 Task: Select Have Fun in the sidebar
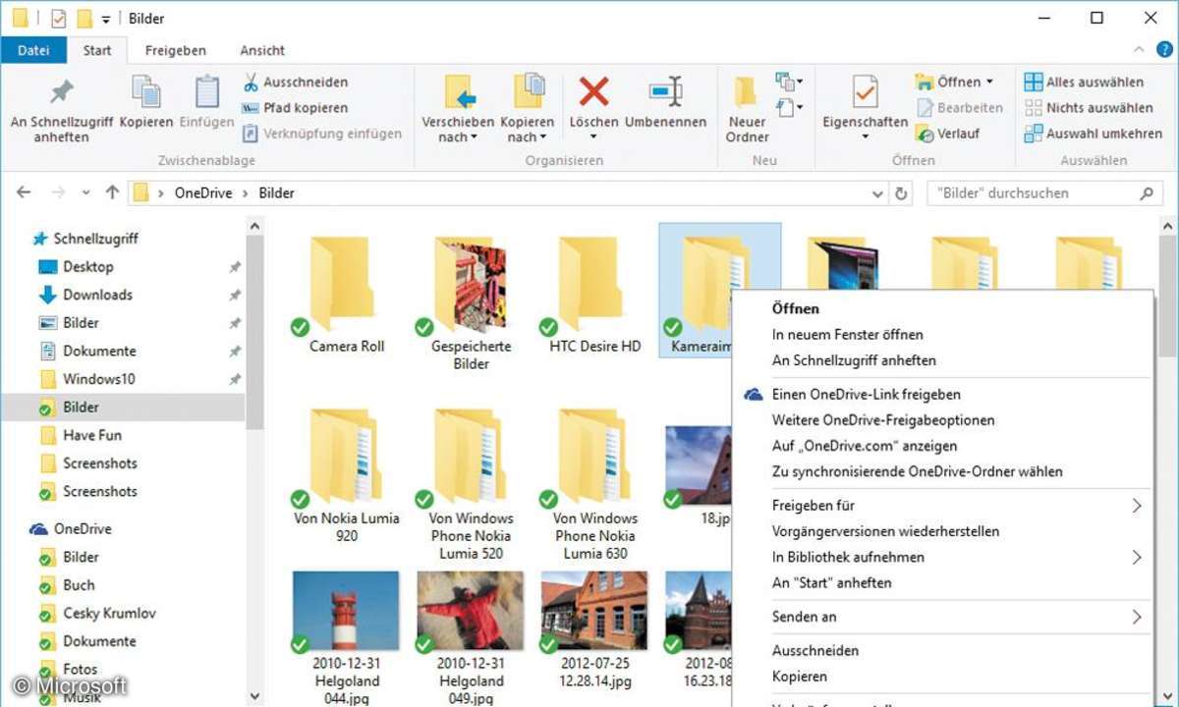91,435
